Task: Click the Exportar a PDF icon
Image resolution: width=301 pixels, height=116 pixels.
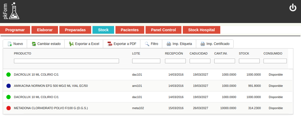Action: (110, 44)
